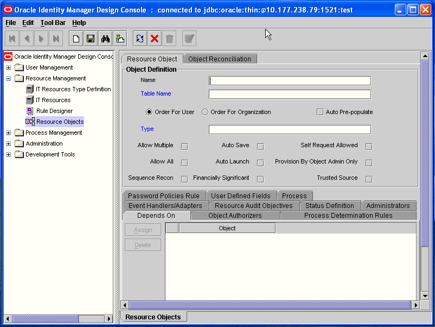Enable Sequence Recon checkbox

point(184,179)
